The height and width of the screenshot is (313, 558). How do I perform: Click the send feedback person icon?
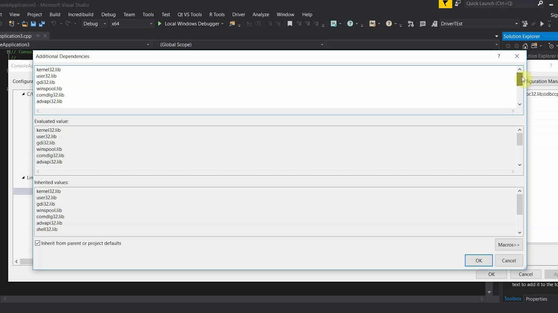tap(458, 3)
